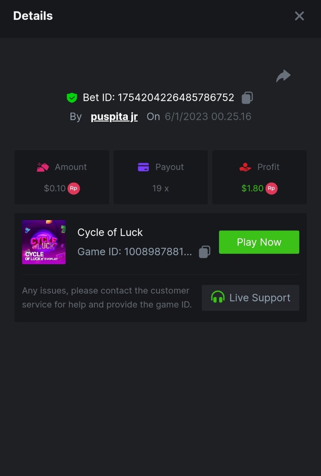The width and height of the screenshot is (321, 476).
Task: Open puspita jr's profile link
Action: click(x=114, y=117)
